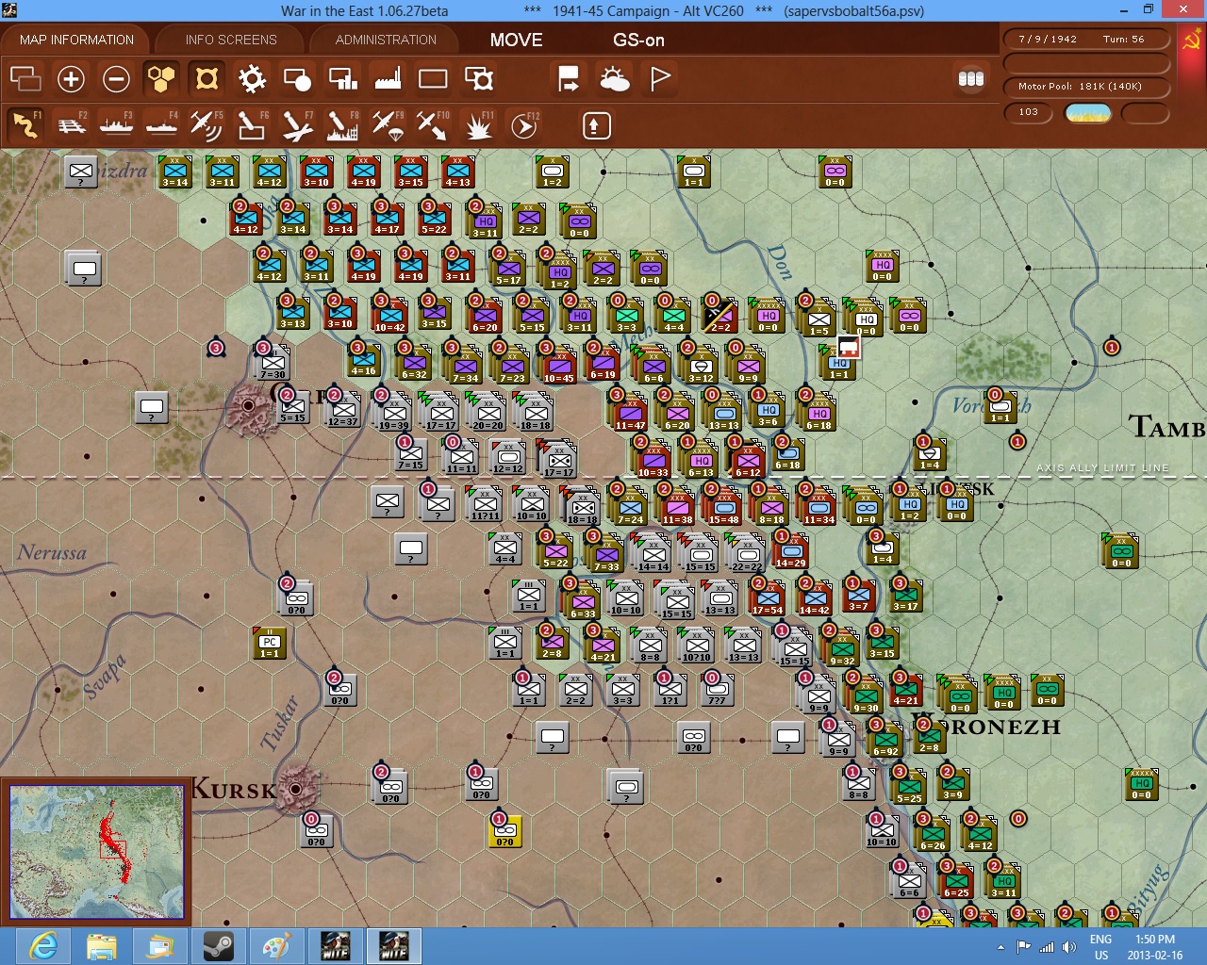Choose the F3 naval transport ship icon
The height and width of the screenshot is (965, 1207).
[116, 125]
